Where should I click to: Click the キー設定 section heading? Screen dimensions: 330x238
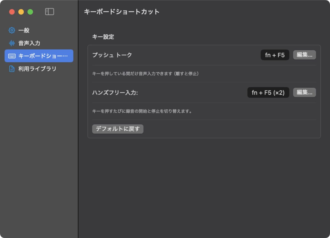[103, 37]
